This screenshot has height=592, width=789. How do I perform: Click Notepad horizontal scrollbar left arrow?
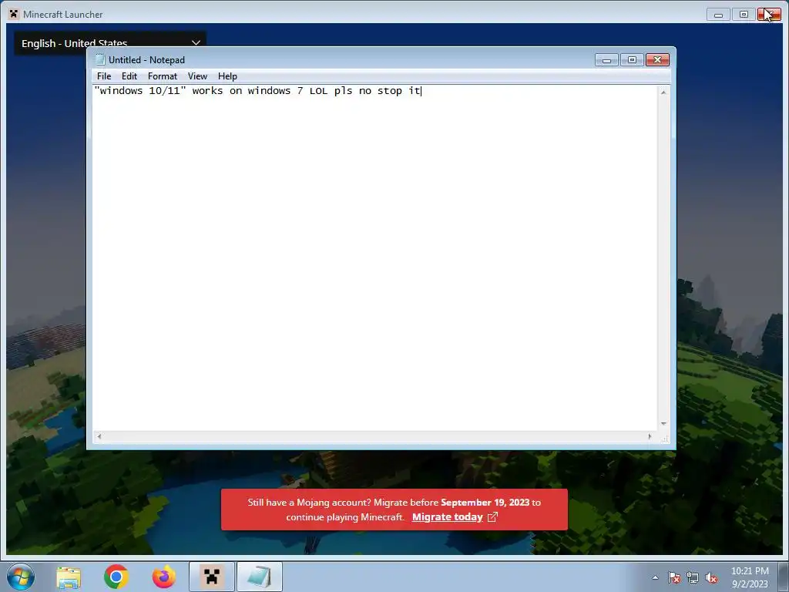pos(99,436)
